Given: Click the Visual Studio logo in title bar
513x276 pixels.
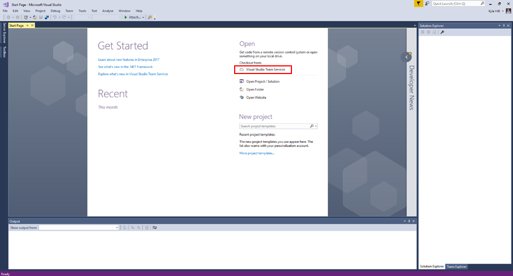Looking at the screenshot, I should (x=5, y=4).
